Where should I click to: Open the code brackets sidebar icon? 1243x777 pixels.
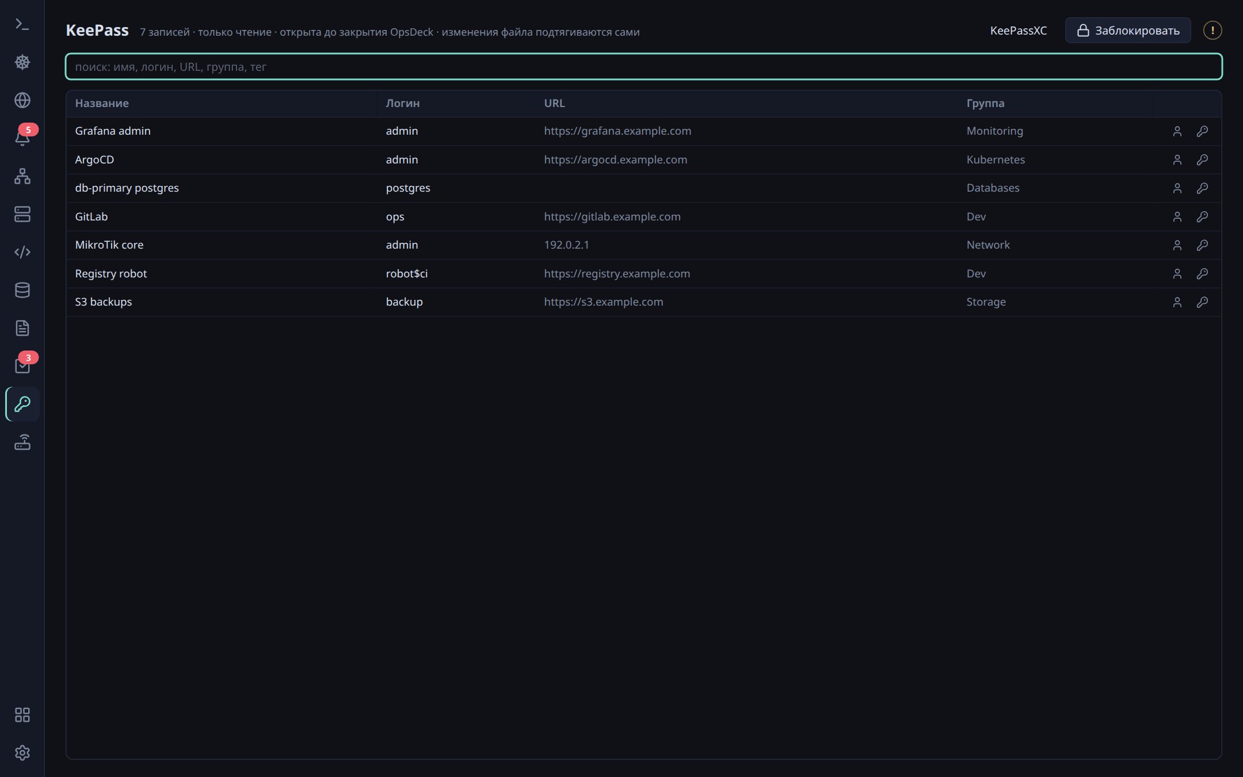(x=22, y=252)
